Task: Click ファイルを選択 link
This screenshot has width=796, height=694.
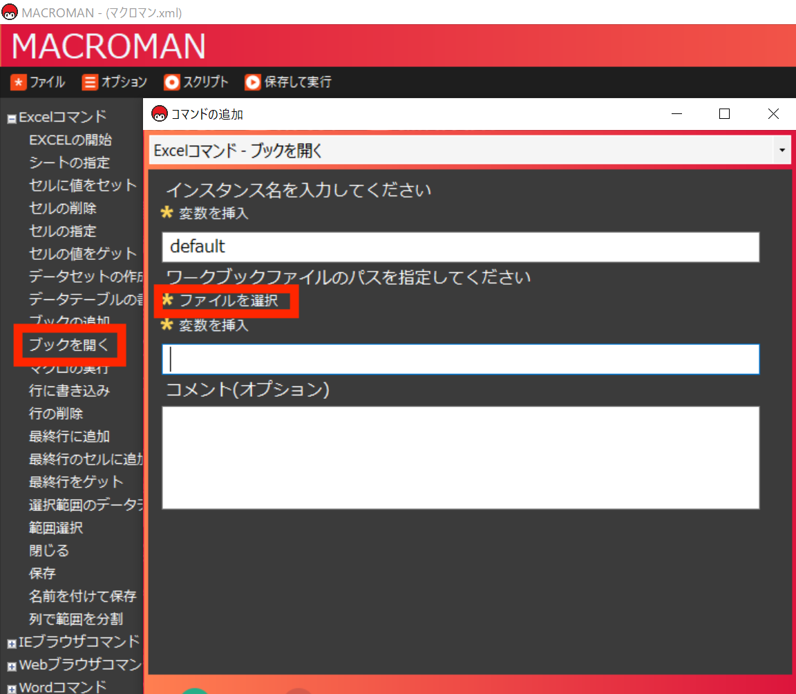Action: [229, 301]
